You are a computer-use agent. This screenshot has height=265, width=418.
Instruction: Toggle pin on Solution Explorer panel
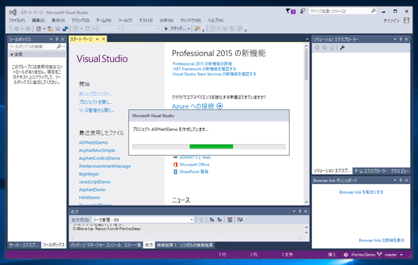tap(400, 39)
